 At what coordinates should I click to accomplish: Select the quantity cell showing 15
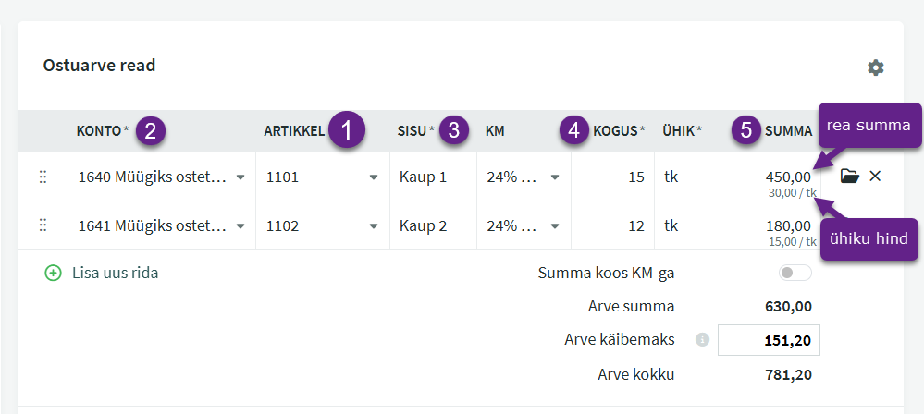[x=612, y=177]
